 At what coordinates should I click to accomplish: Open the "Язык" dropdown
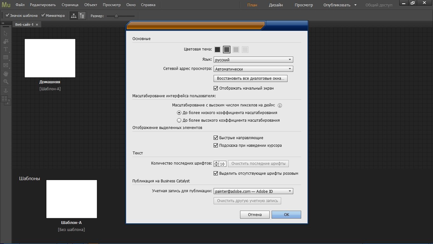coord(253,60)
